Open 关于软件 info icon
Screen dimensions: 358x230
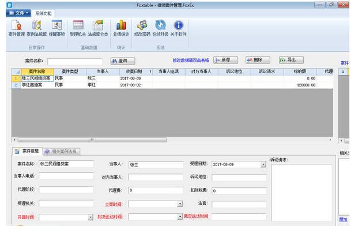click(x=178, y=28)
